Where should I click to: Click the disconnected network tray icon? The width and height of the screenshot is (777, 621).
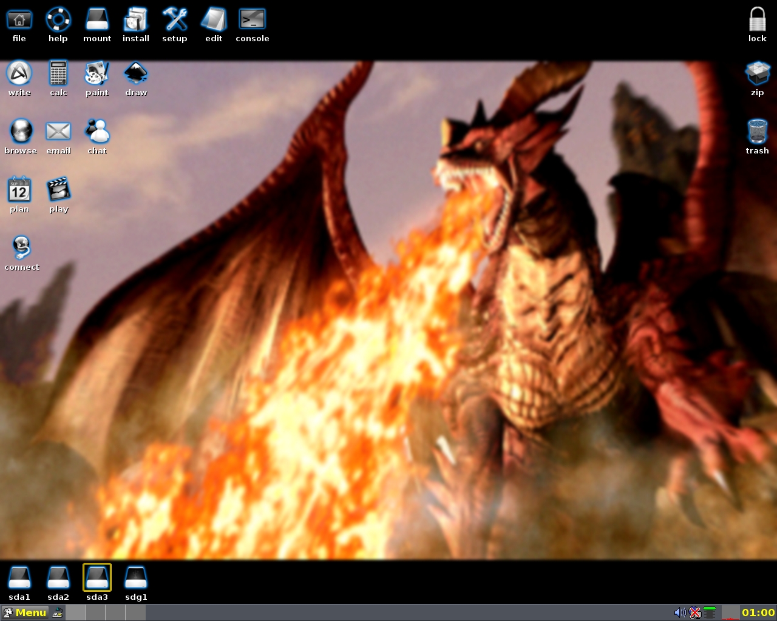[x=695, y=613]
